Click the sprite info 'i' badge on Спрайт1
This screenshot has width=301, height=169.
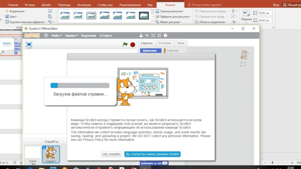45,148
